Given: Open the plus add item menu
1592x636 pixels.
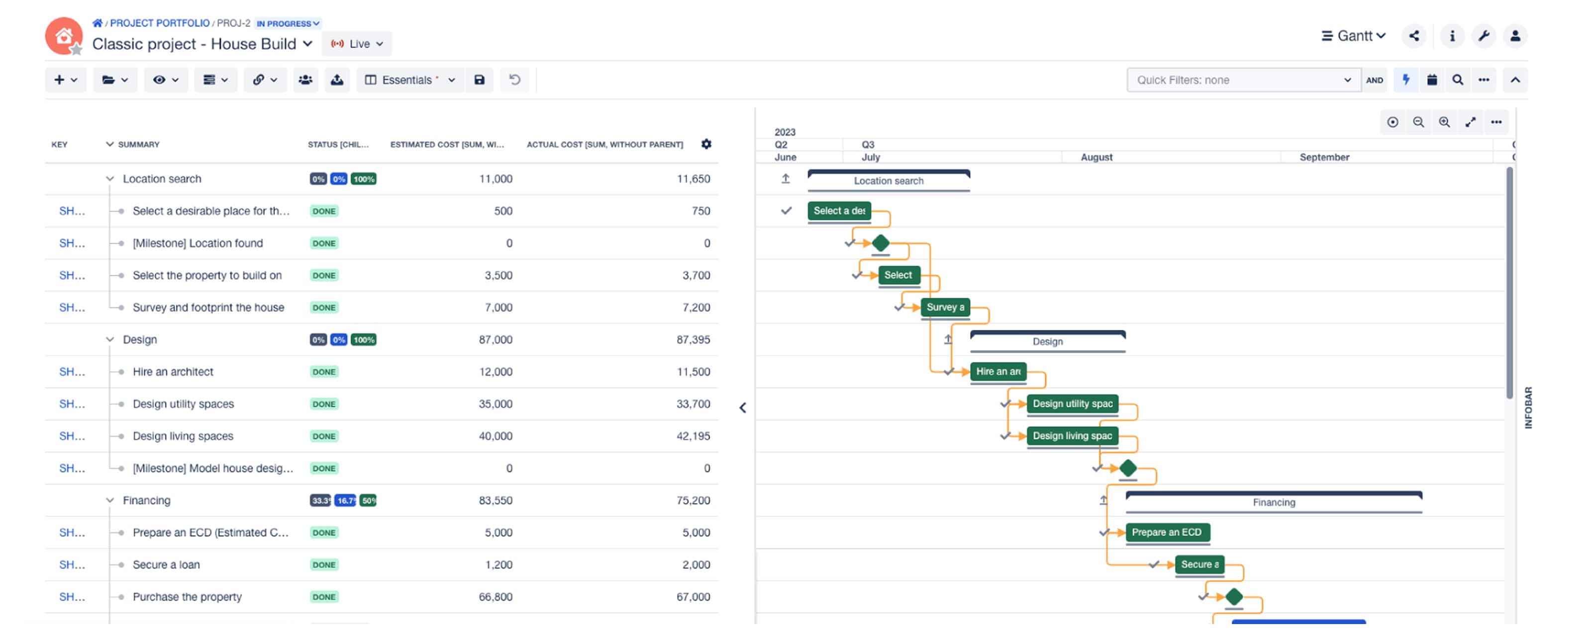Looking at the screenshot, I should point(66,79).
